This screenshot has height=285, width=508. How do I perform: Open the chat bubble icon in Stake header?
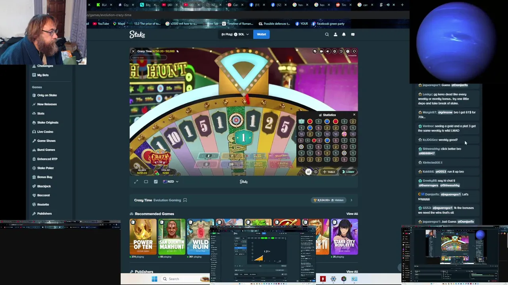click(352, 34)
